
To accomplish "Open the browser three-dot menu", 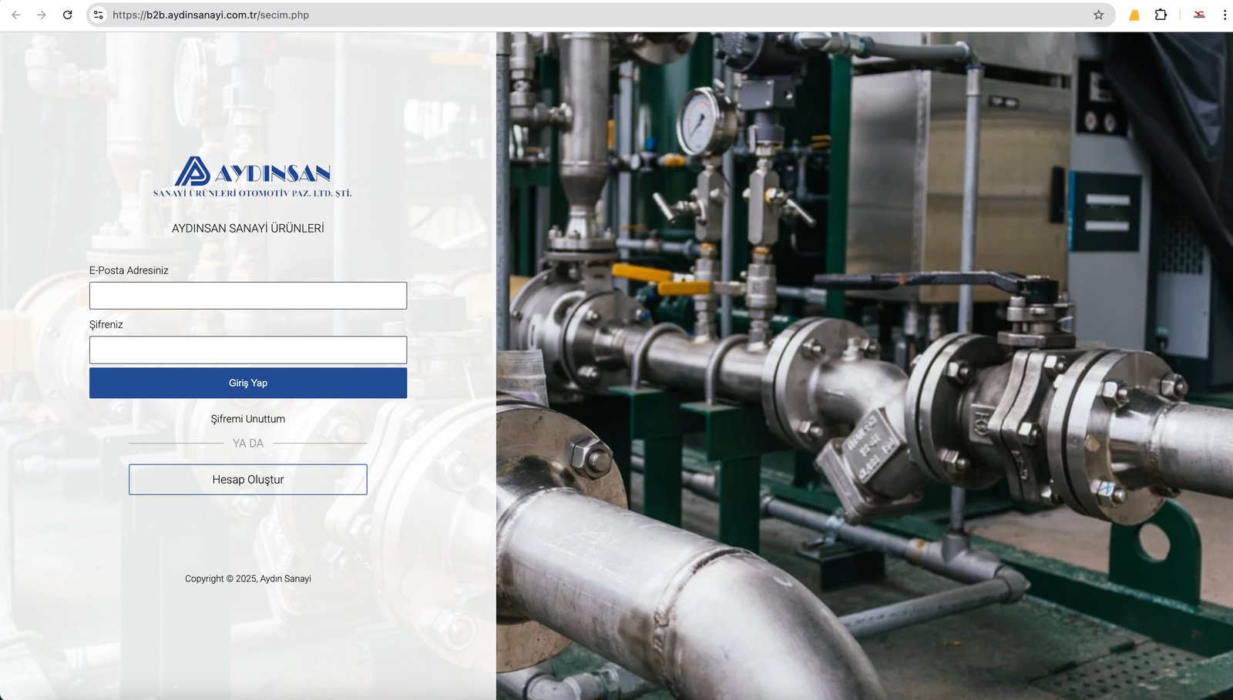I will coord(1224,15).
